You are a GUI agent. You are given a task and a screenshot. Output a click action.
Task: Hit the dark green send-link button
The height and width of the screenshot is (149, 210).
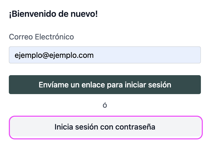(x=105, y=85)
